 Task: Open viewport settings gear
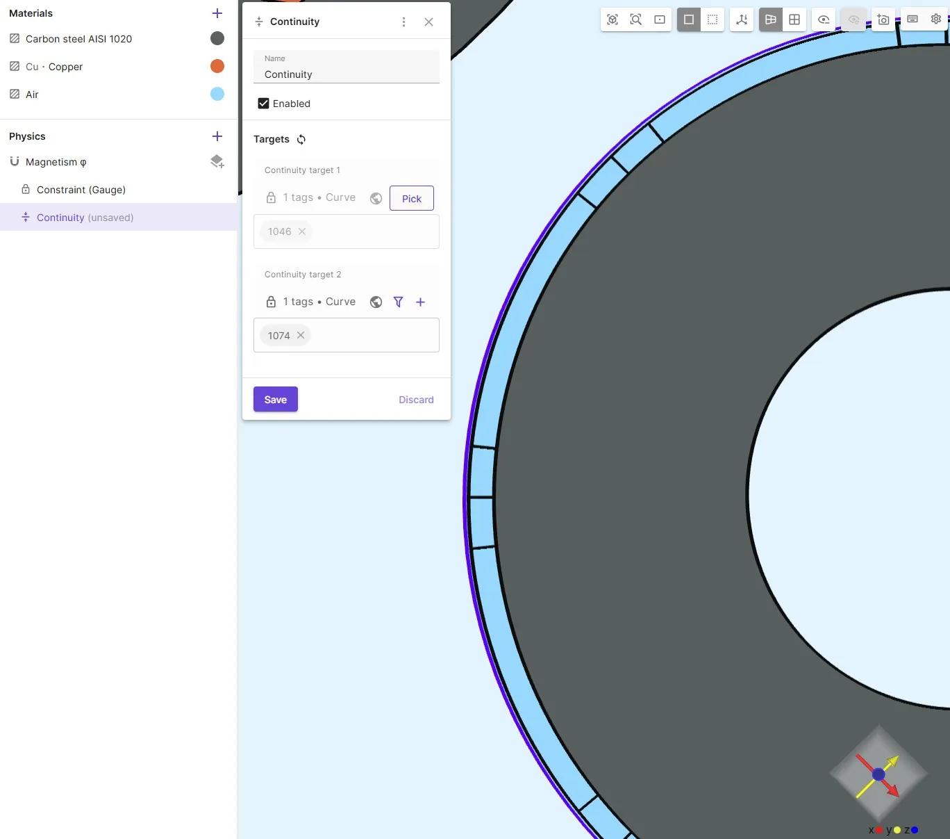(936, 19)
